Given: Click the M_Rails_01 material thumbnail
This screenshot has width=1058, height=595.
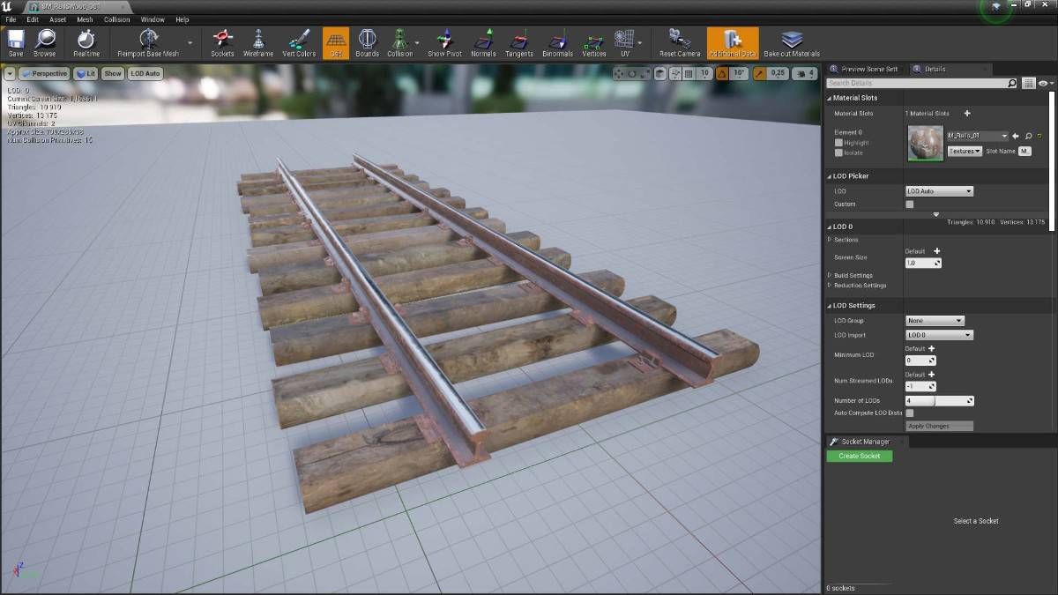Looking at the screenshot, I should point(925,144).
